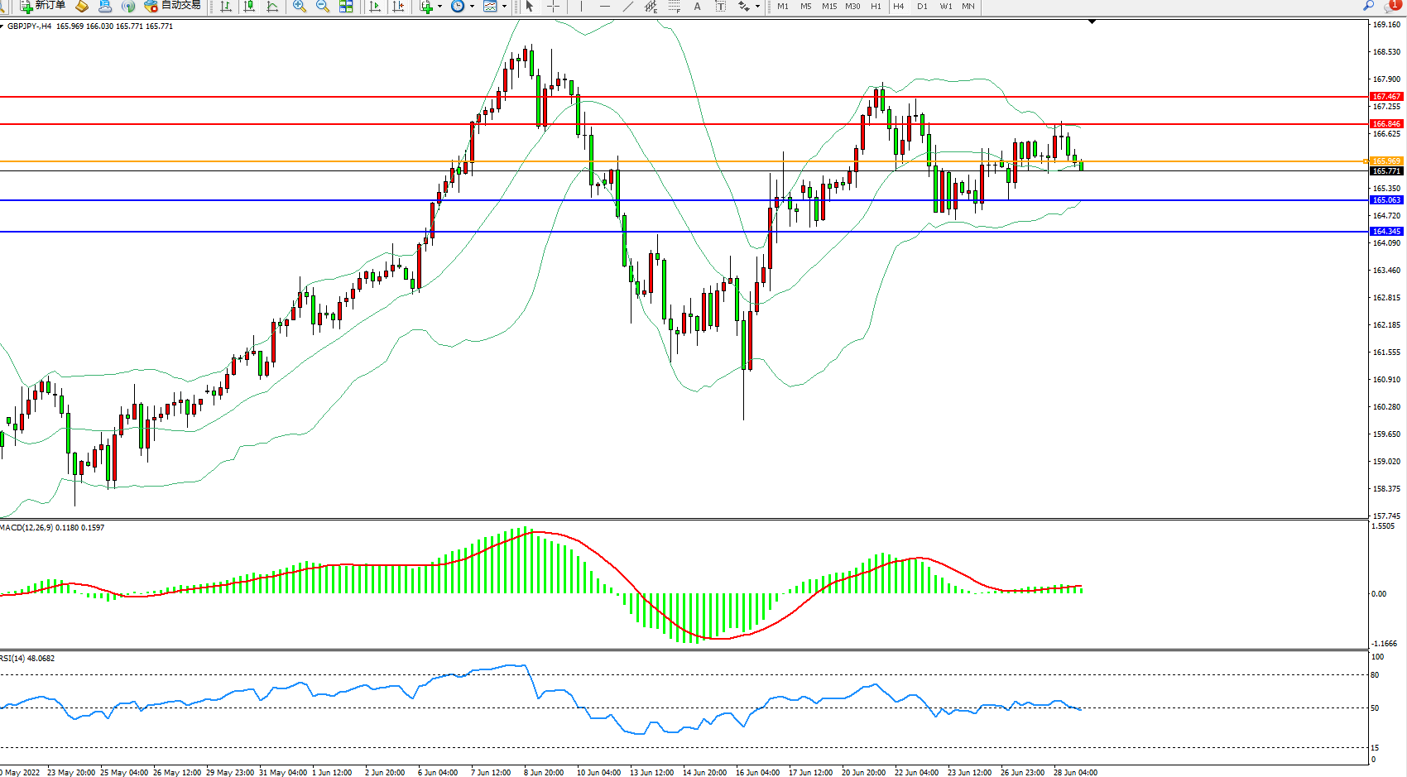Toggle chart shift from right edge

pos(399,6)
